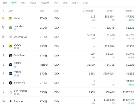Click the left badge under MDEX on BSC链
137x105 pixels.
(15, 75)
